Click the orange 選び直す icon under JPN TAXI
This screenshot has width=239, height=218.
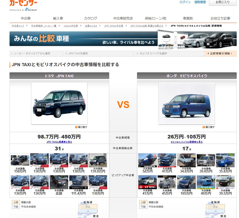(x=76, y=127)
